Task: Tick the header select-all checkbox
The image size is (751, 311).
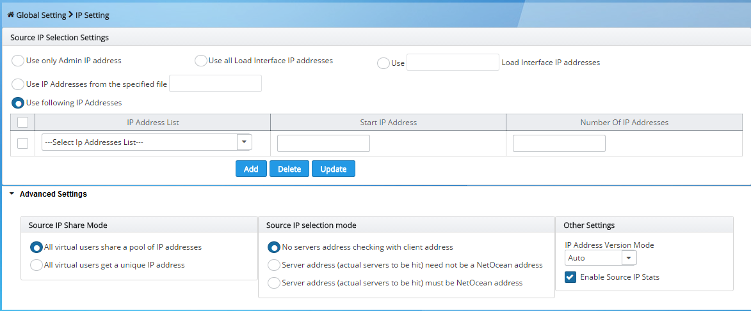Action: click(22, 123)
